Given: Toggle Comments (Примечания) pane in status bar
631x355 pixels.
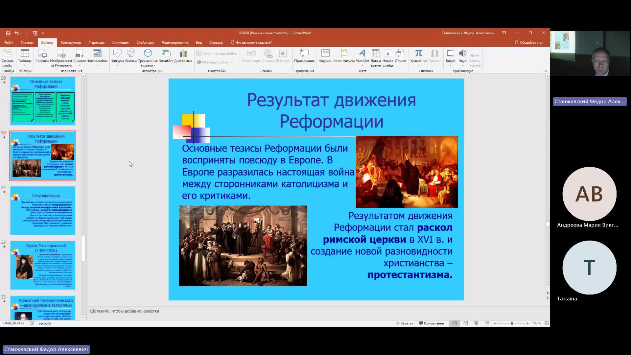Looking at the screenshot, I should [x=432, y=323].
